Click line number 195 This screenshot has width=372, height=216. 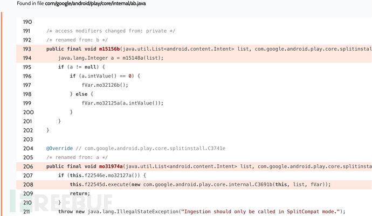[27, 67]
